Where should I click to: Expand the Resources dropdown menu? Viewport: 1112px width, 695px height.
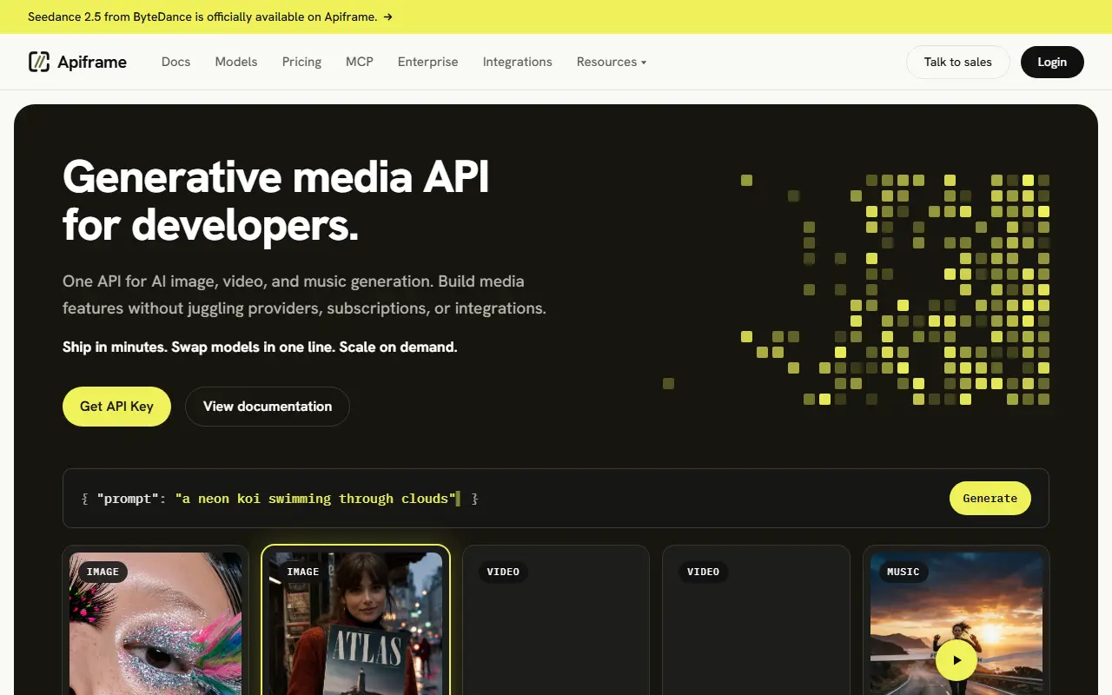612,62
